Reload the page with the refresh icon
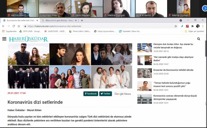Screen dimensions: 207x128 coord(13,26)
